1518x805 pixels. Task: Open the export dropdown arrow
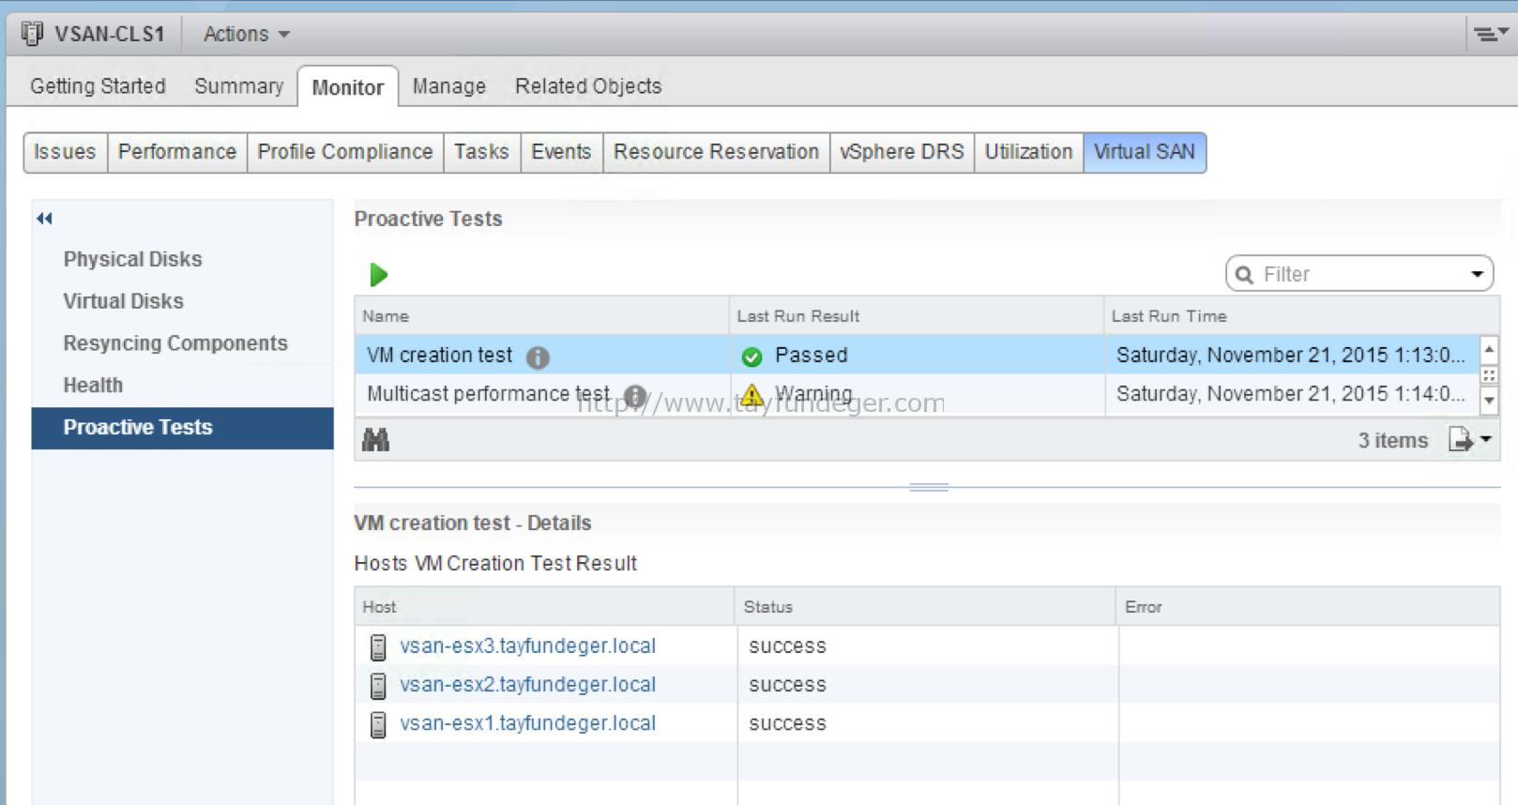pos(1486,439)
